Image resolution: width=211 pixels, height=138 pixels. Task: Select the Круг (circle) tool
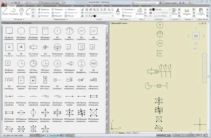click(21, 11)
